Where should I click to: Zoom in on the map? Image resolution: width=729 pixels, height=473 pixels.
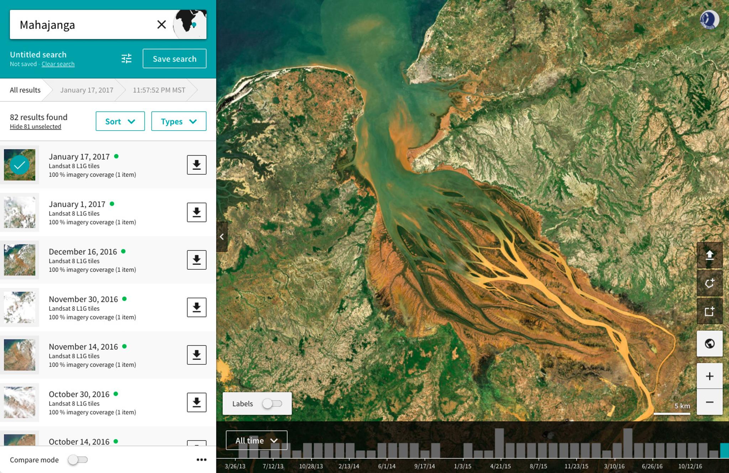click(x=709, y=376)
